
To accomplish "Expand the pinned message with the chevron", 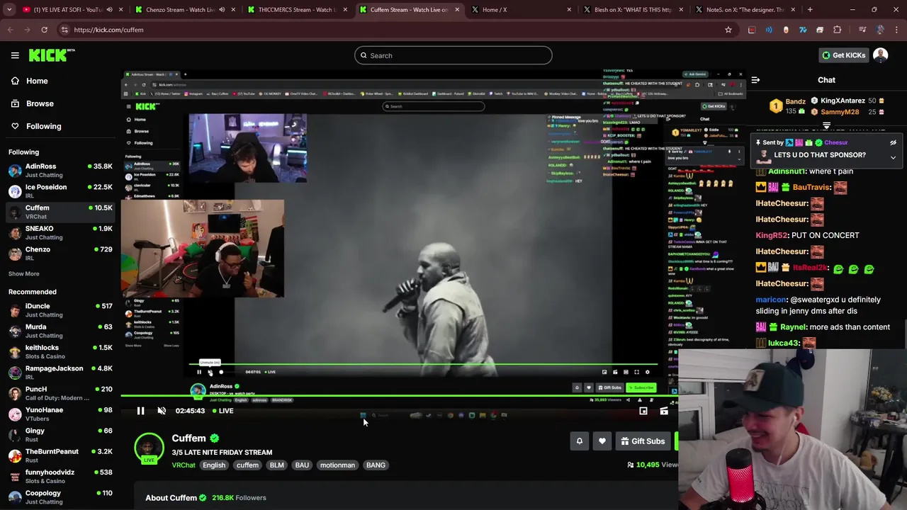I will (x=893, y=157).
